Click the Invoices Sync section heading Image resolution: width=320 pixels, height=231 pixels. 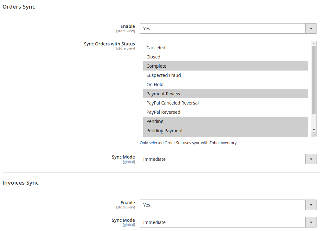(x=21, y=183)
